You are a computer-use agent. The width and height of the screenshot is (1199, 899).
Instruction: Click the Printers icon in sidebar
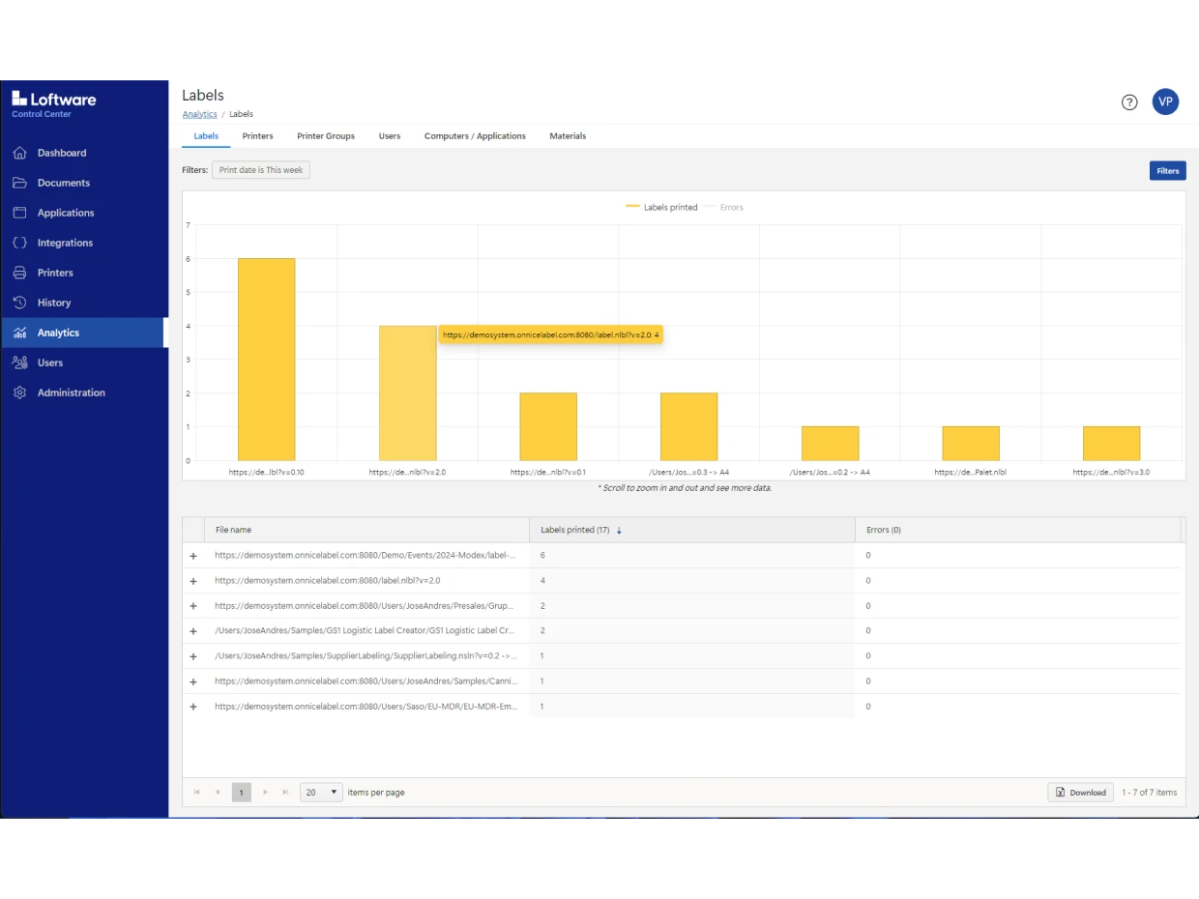click(x=19, y=273)
